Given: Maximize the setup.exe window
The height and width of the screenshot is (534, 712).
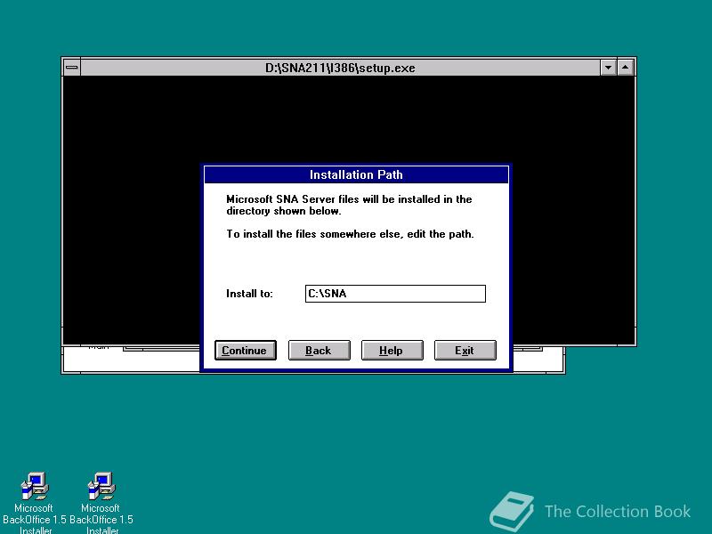Looking at the screenshot, I should pyautogui.click(x=626, y=68).
